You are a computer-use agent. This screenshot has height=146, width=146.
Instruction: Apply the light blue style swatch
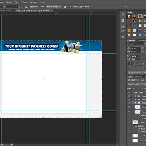pos(135,31)
